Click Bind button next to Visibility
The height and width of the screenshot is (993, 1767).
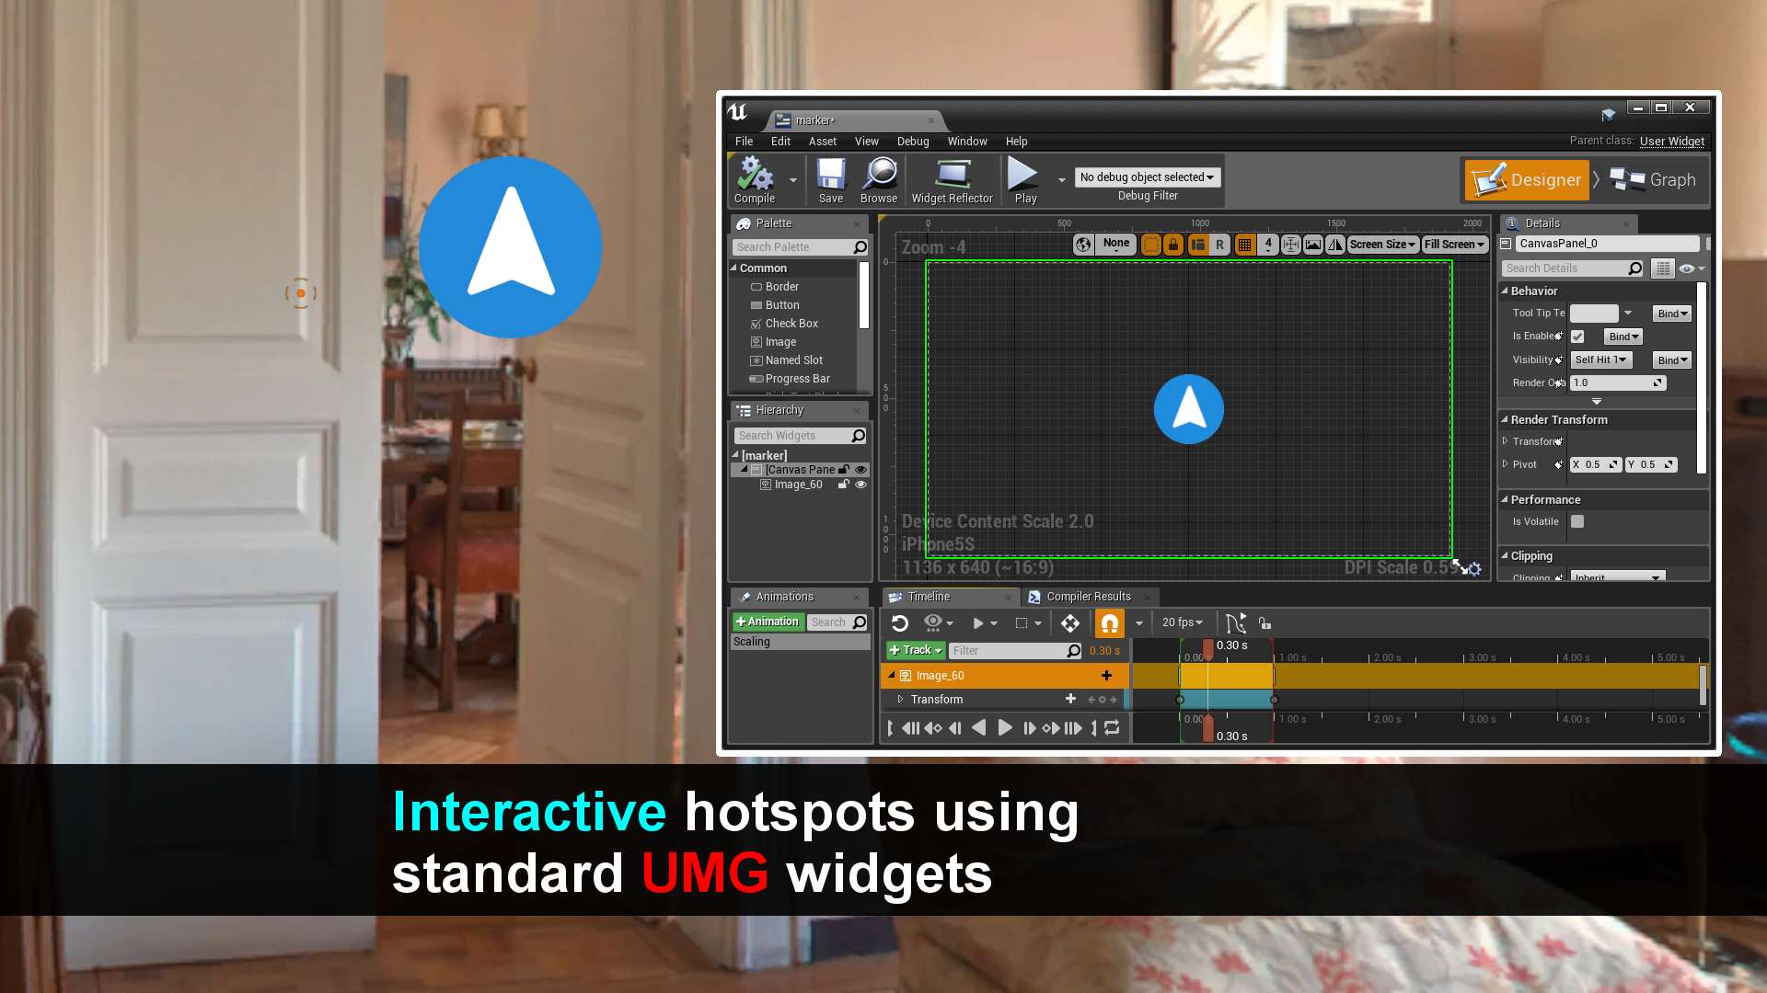click(1672, 360)
